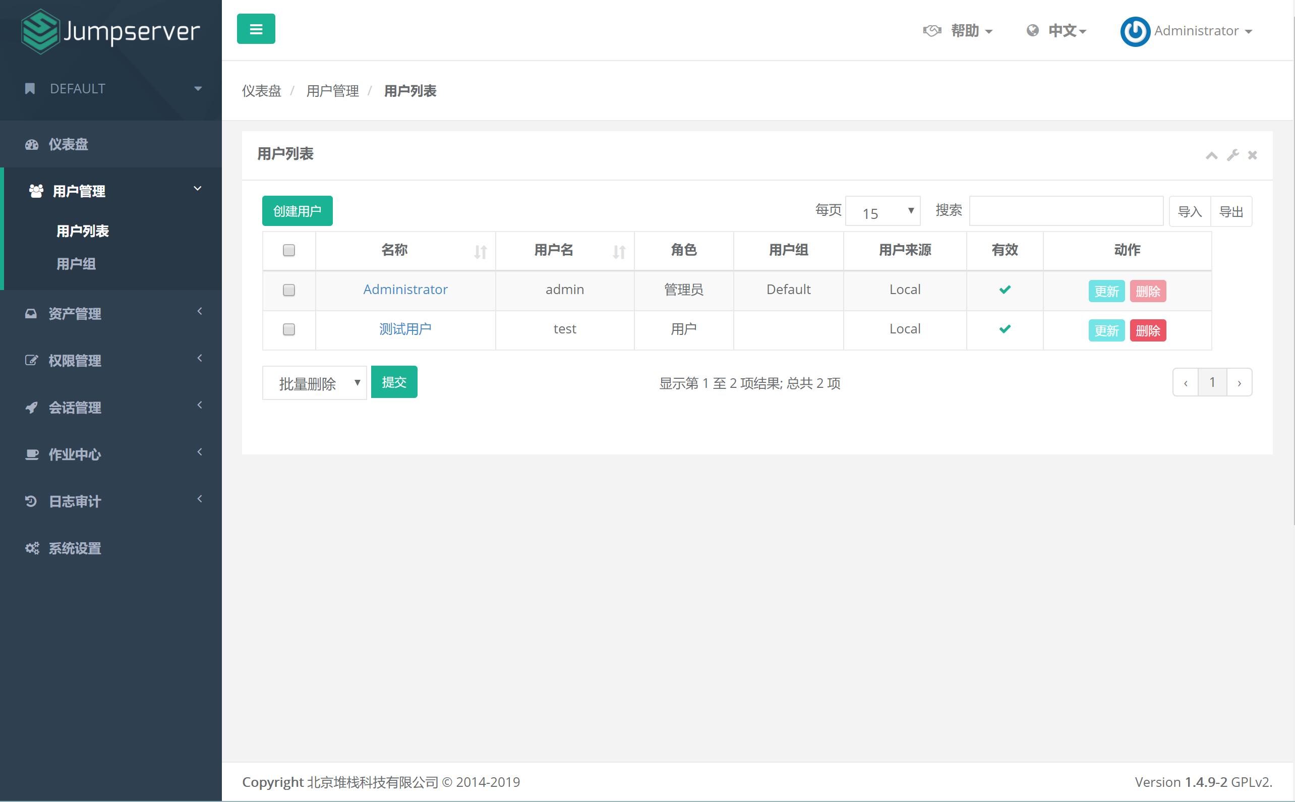Sort by 用户名 column sort icon

[x=619, y=251]
